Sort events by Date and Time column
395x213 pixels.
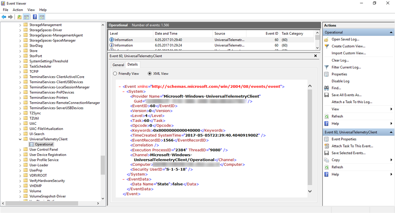point(183,34)
